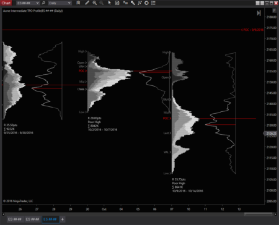Jump to latest bar arrow button
Screen dimensions: 279x225
[x=259, y=13]
